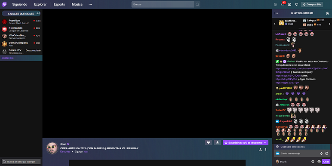Open the offline DarkrellTV channel
Screen dimensions: 332x166
point(21,52)
